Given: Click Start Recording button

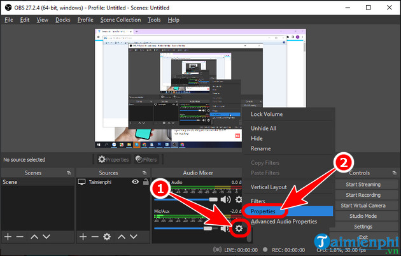Looking at the screenshot, I should coord(363,195).
